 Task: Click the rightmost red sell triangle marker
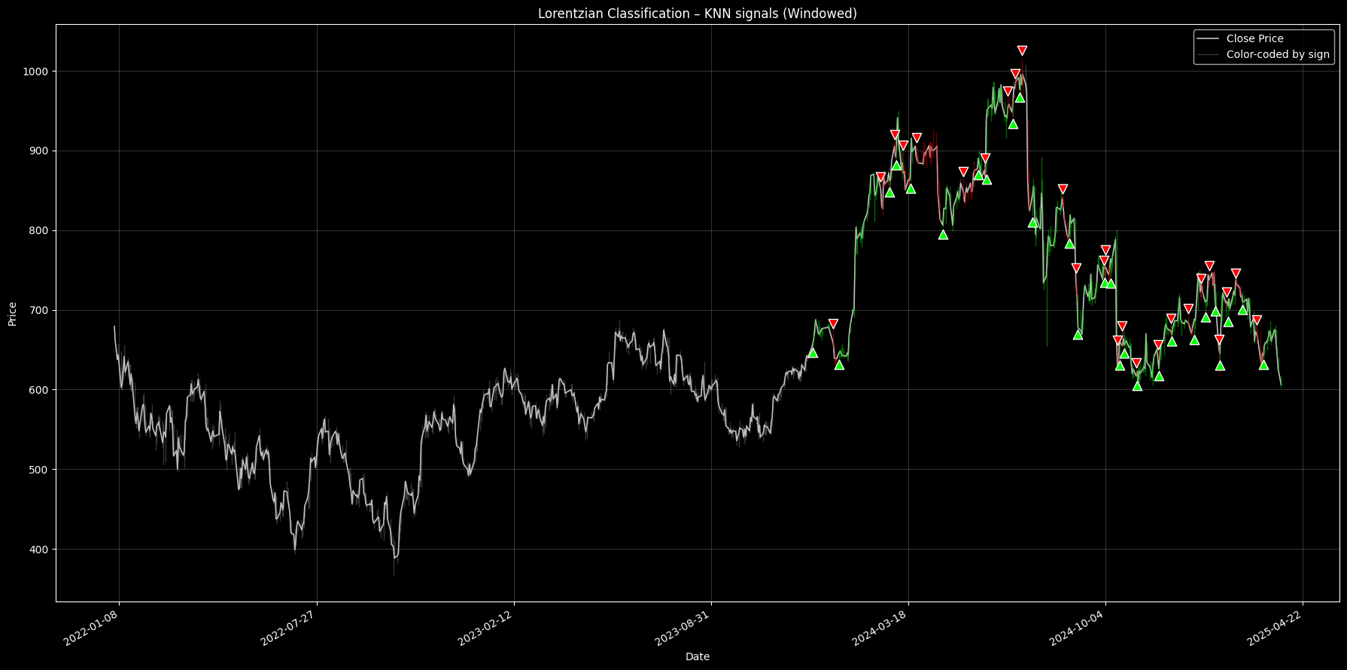pyautogui.click(x=1257, y=320)
